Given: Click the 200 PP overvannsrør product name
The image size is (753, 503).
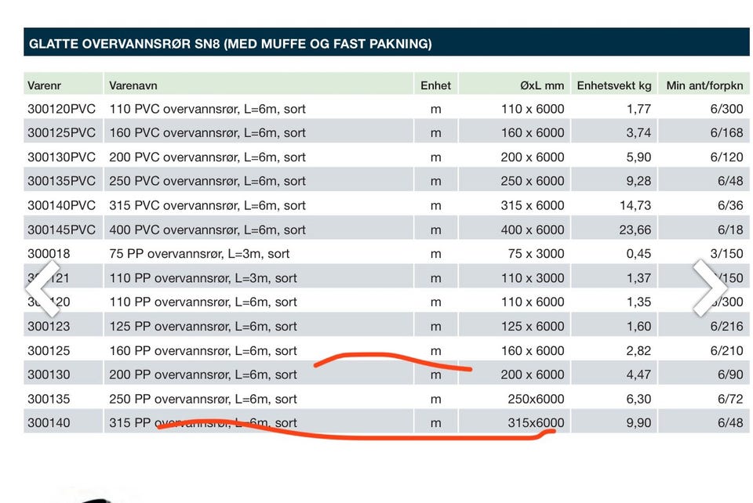Looking at the screenshot, I should point(202,375).
